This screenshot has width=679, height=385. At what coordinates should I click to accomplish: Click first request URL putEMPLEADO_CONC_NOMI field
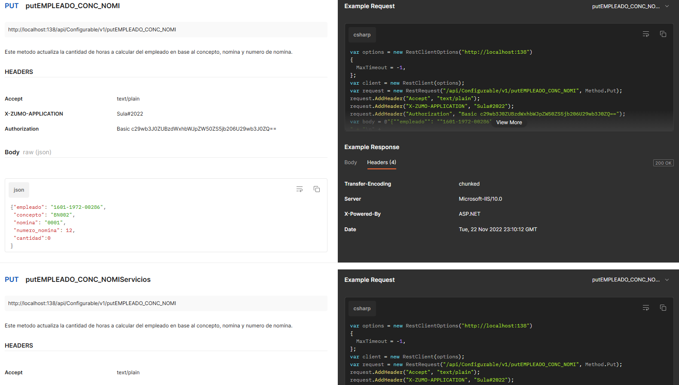click(x=166, y=30)
